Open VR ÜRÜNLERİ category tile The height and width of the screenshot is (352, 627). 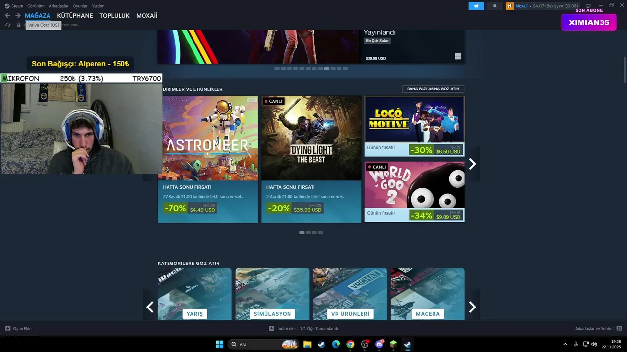(350, 294)
